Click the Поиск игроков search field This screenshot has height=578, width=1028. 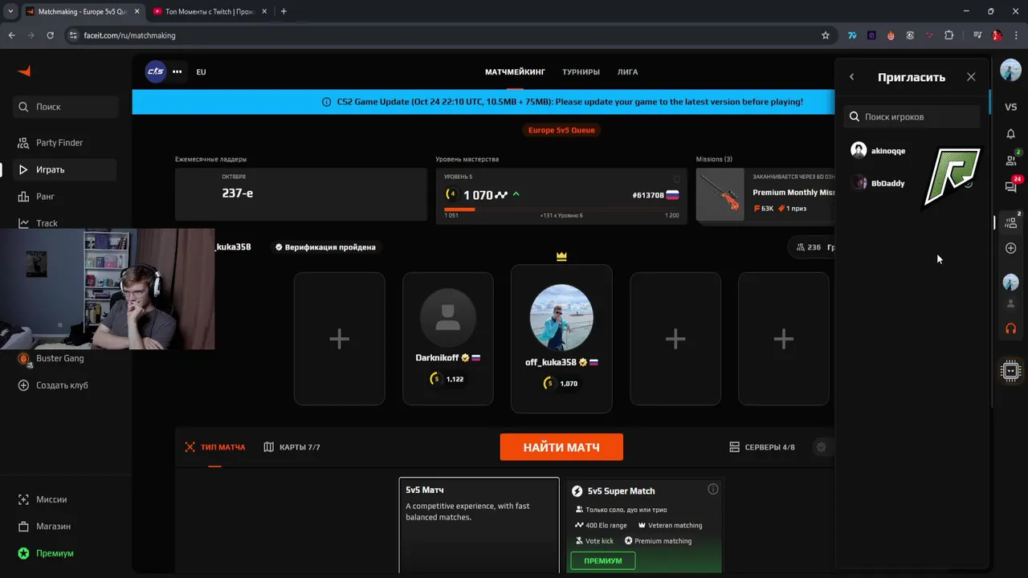(912, 117)
